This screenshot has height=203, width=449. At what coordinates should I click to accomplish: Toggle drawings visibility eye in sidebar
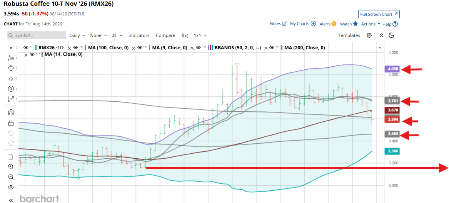pyautogui.click(x=11, y=187)
